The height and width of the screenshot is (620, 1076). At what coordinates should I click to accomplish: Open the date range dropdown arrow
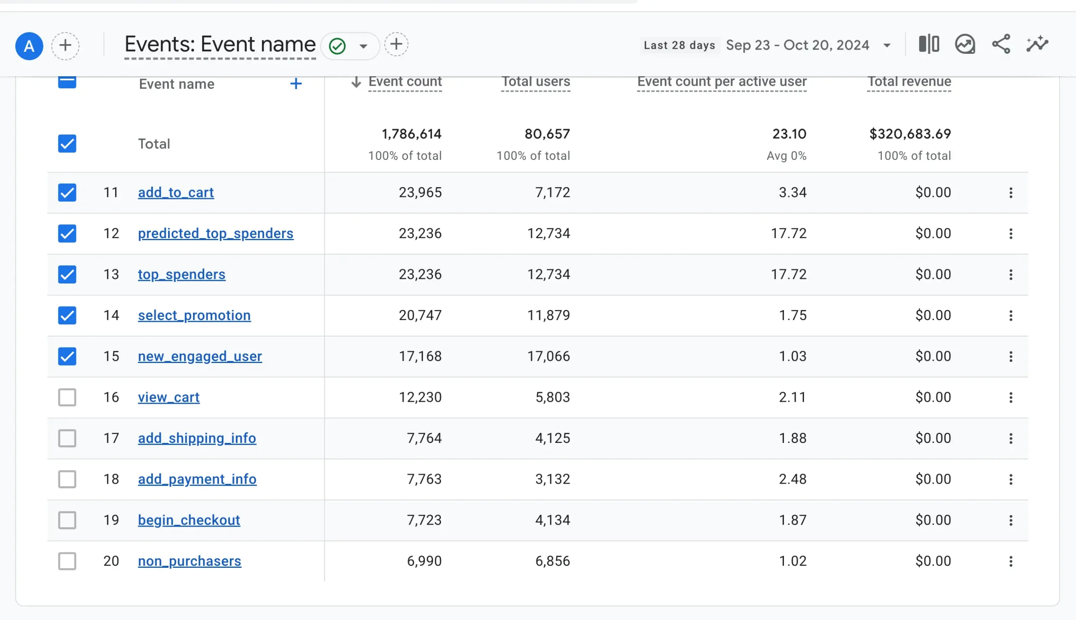(x=887, y=45)
